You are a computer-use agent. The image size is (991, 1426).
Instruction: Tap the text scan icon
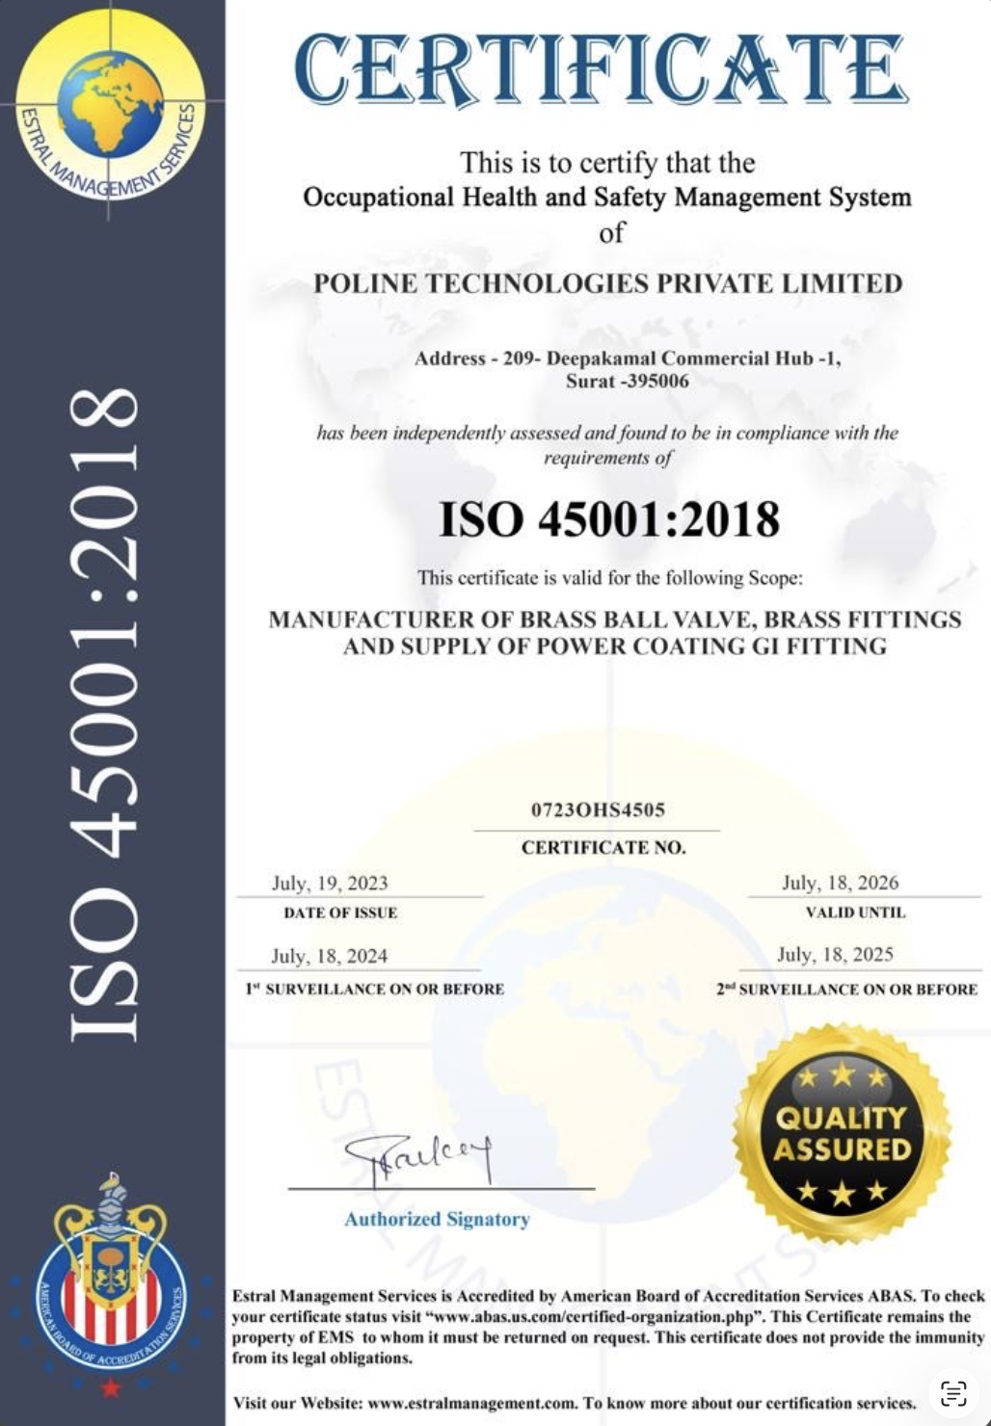(x=953, y=1392)
